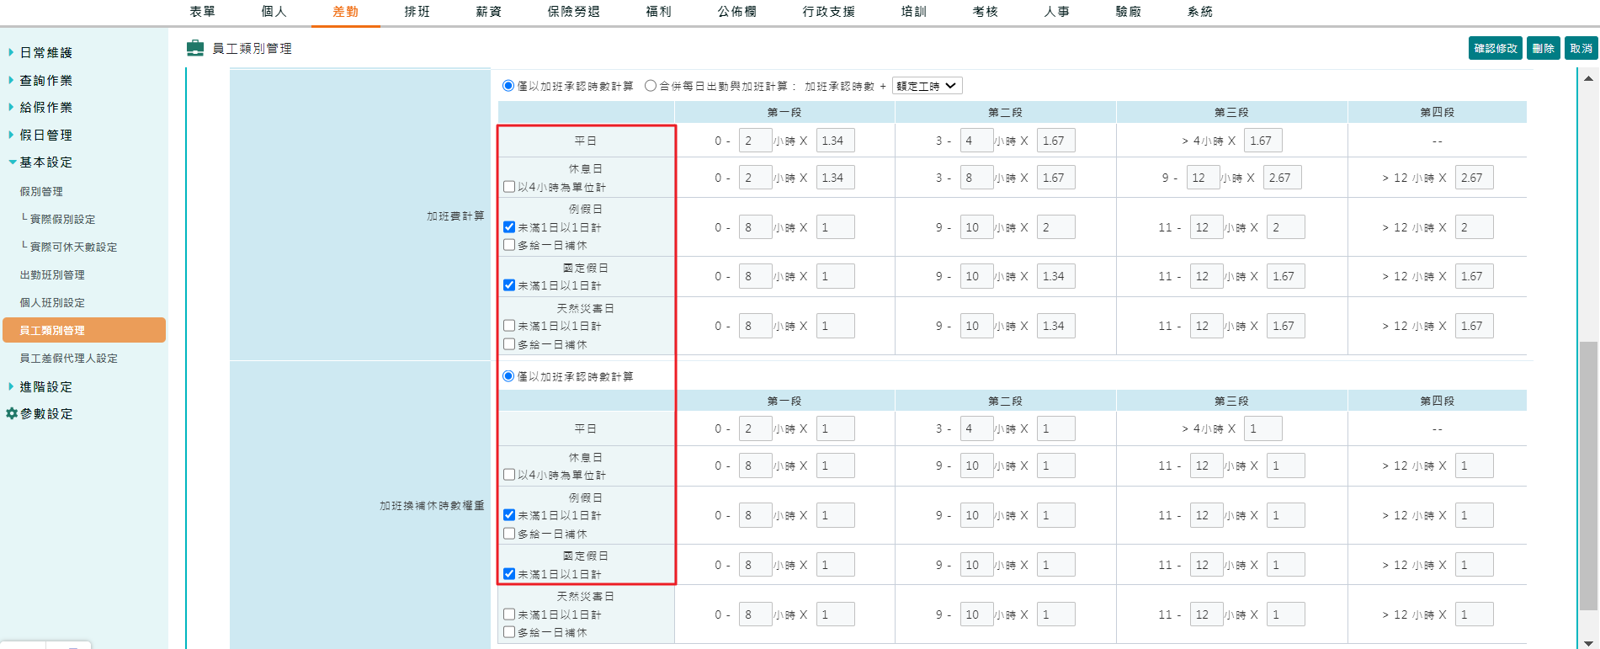The width and height of the screenshot is (1600, 649).
Task: Switch to the 薪資 tab
Action: coord(489,12)
